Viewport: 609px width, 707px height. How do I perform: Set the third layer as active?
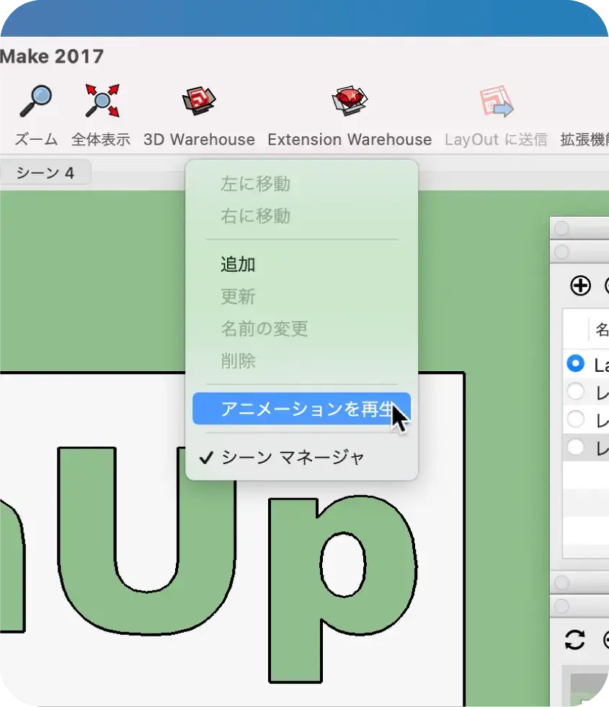point(575,419)
